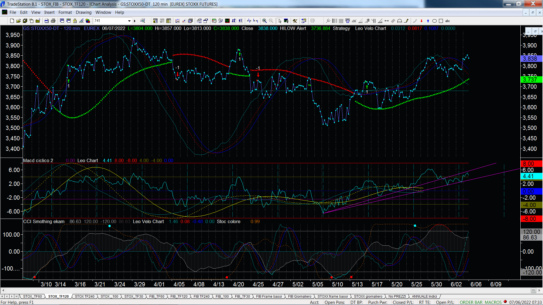Switch to the STOXX frame bassi tab

(333, 297)
